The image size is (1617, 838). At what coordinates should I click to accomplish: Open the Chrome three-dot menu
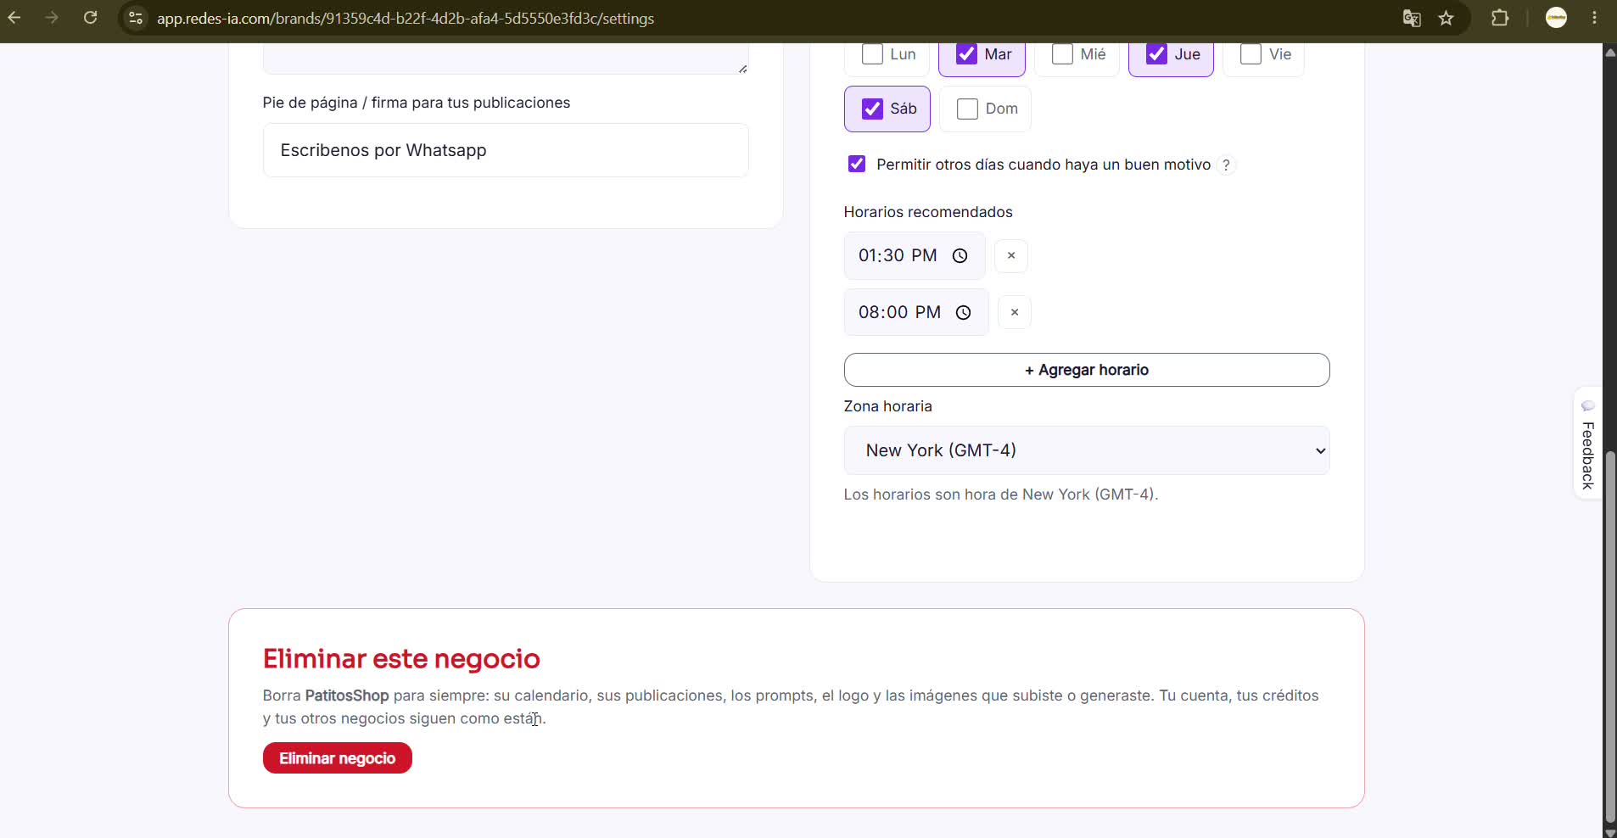(1595, 18)
